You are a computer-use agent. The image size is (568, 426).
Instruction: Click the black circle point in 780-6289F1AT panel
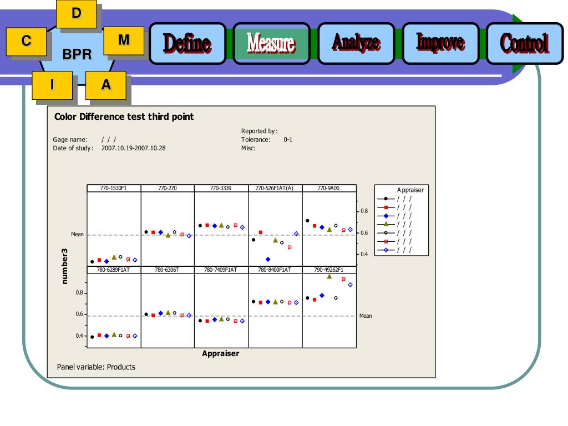(x=93, y=337)
